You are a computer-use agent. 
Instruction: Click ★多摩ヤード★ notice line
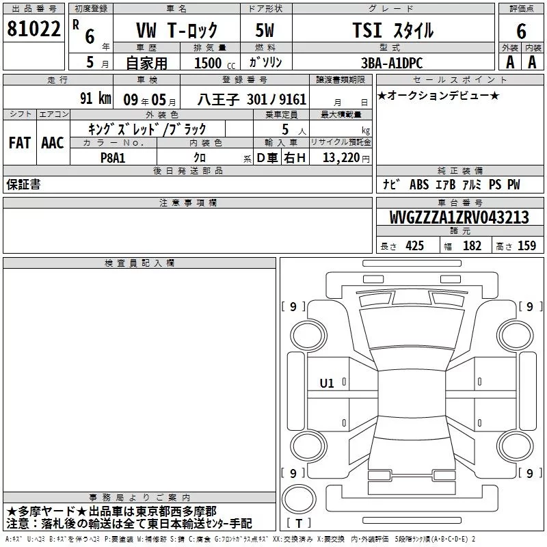[111, 511]
